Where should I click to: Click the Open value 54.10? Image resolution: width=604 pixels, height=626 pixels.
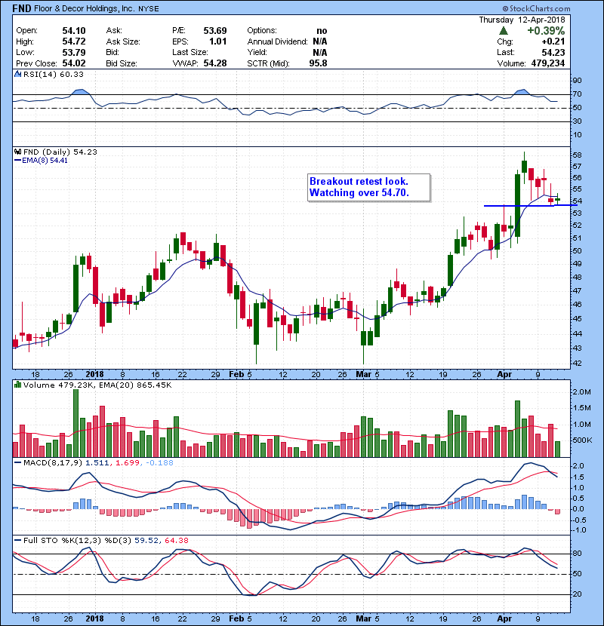74,31
